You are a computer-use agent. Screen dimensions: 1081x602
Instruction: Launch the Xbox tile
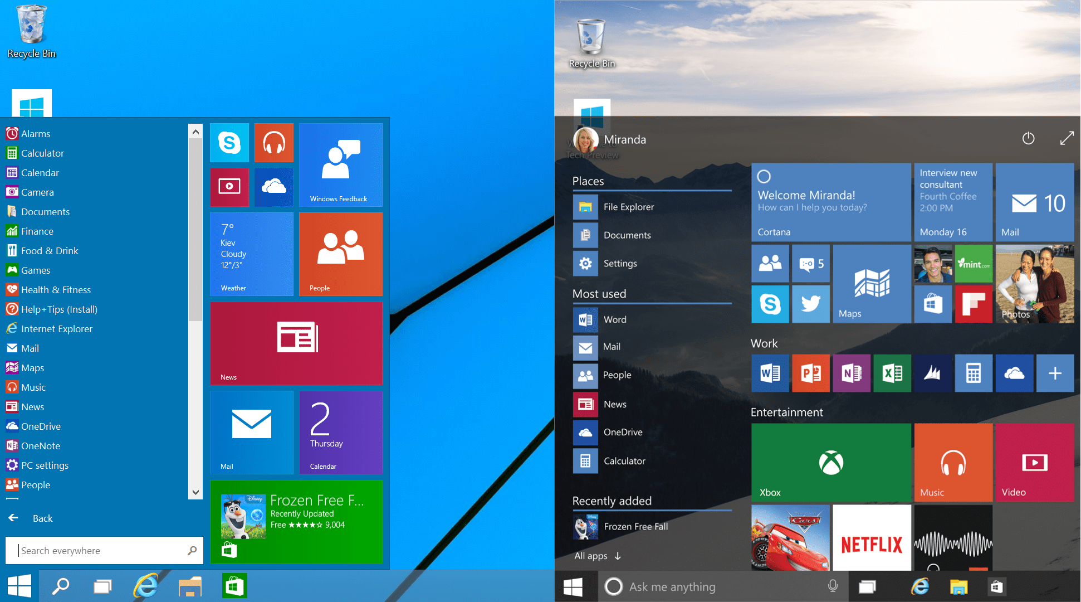click(830, 462)
